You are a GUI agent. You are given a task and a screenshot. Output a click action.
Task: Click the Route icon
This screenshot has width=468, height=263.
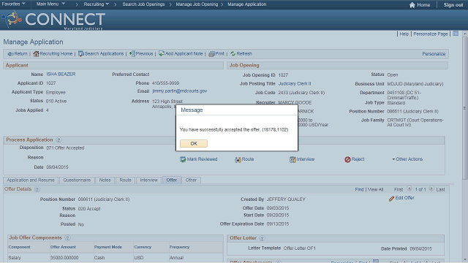[x=238, y=160]
